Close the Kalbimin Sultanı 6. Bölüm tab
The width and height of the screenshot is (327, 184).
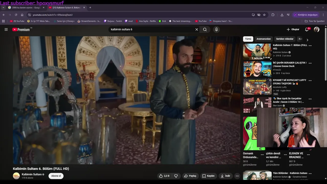point(84,8)
